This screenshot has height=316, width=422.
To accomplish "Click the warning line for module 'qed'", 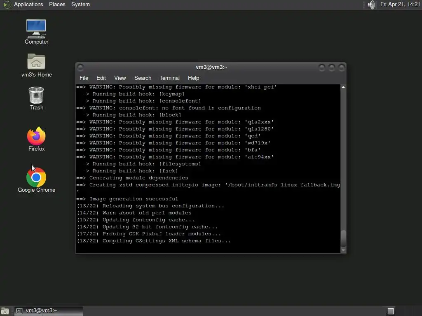I will click(x=169, y=136).
